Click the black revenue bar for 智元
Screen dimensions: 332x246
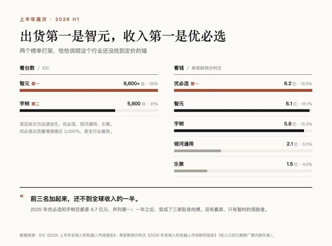242,111
